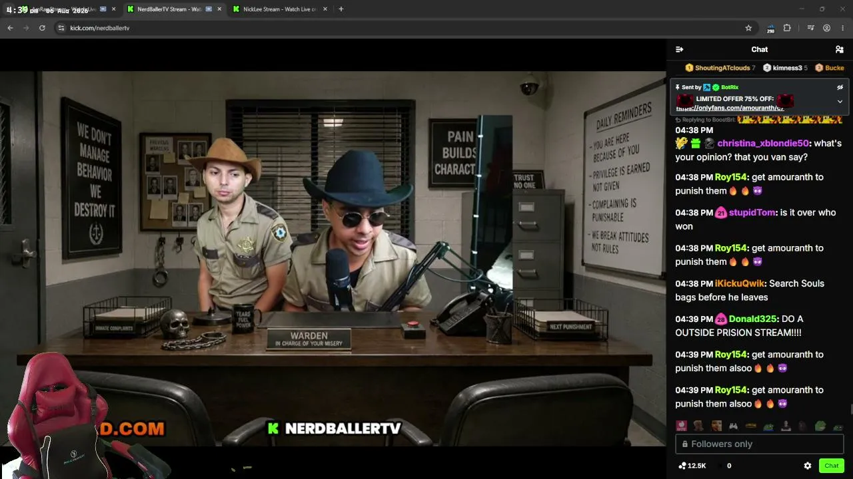This screenshot has height=479, width=853.
Task: Click the stupidTom subscriber badge 21
Action: pyautogui.click(x=720, y=213)
